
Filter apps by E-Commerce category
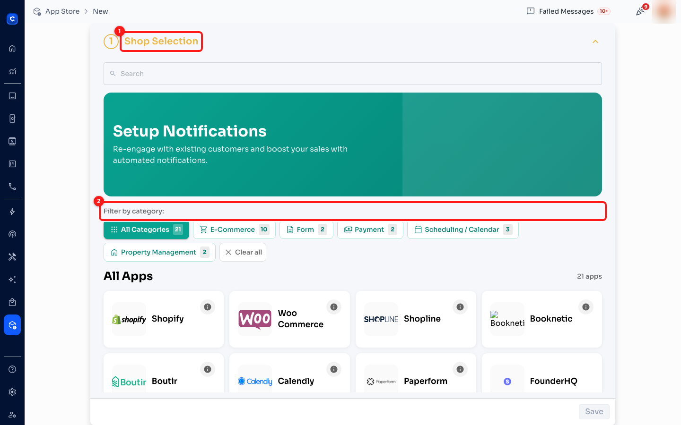coord(234,229)
